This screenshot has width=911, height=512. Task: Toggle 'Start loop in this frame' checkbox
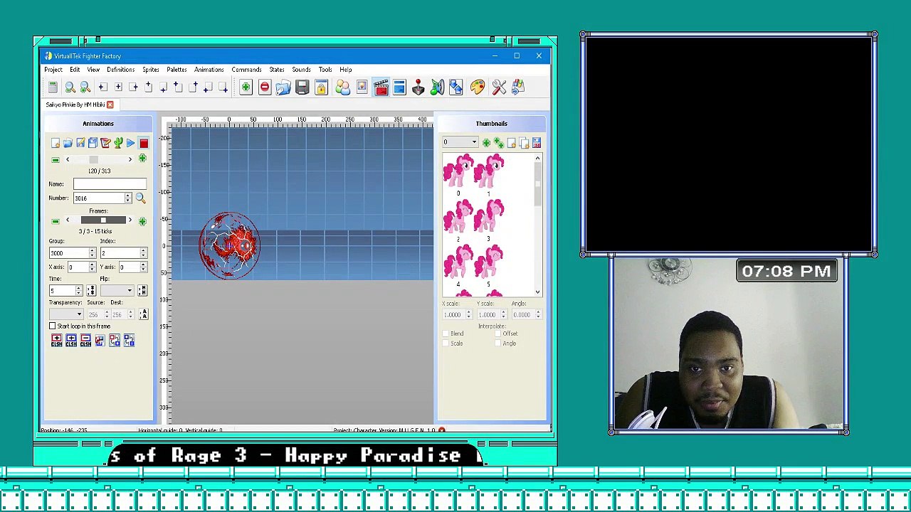click(53, 326)
